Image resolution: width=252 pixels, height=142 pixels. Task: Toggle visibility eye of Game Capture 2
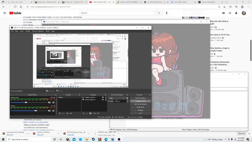coord(103,100)
